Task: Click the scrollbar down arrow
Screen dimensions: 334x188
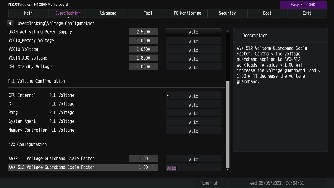Action: (228, 169)
